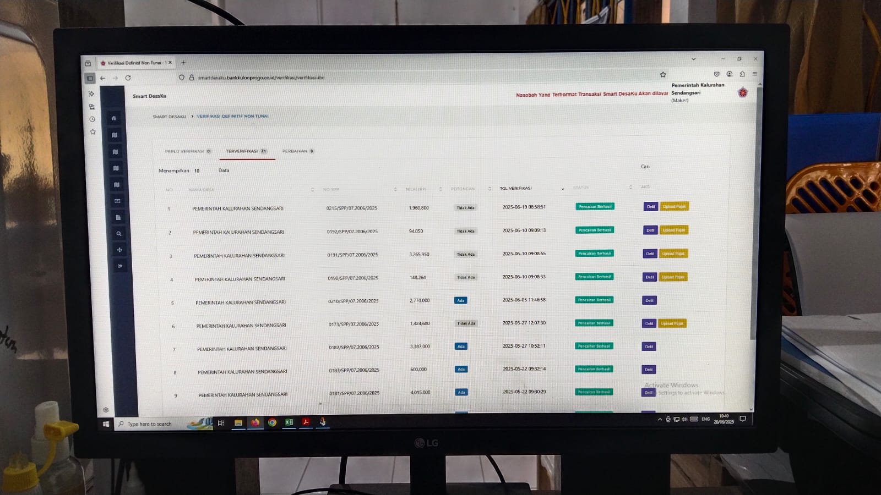Click Detil for SPP 0192

click(650, 230)
